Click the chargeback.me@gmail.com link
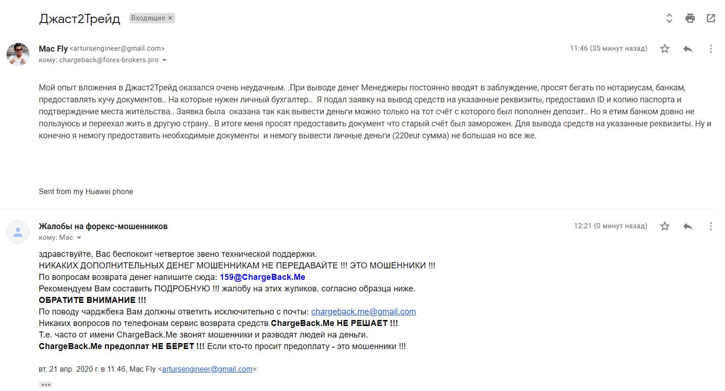Viewport: 725px width, 391px height. coord(363,312)
